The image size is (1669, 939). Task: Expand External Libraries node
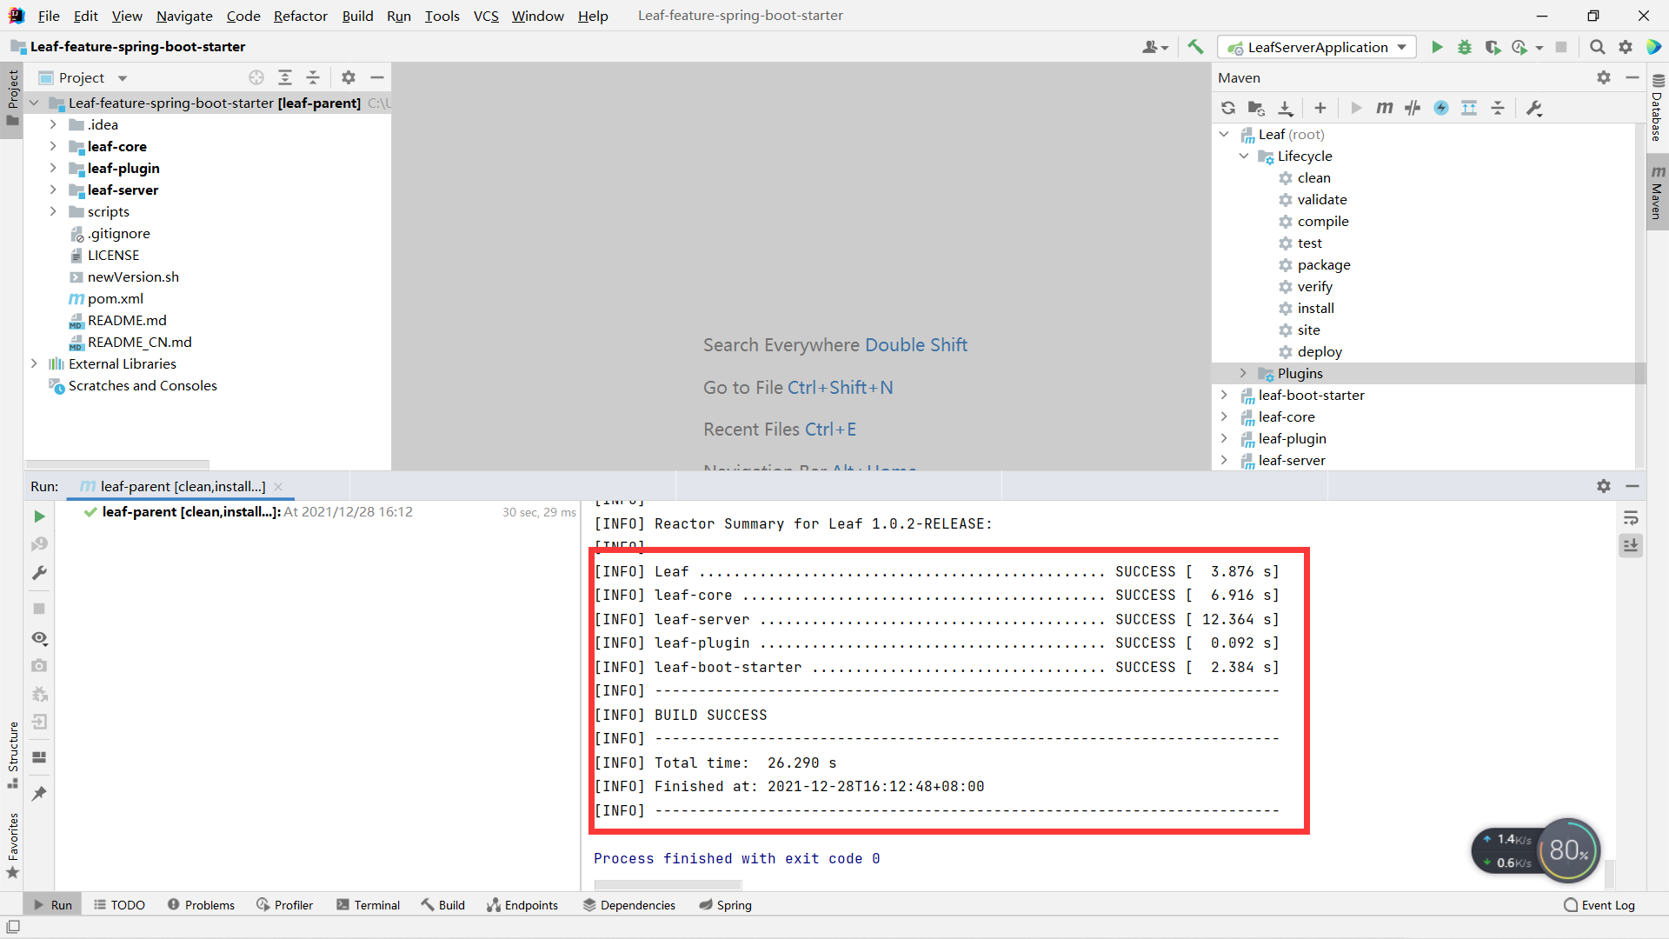tap(34, 363)
